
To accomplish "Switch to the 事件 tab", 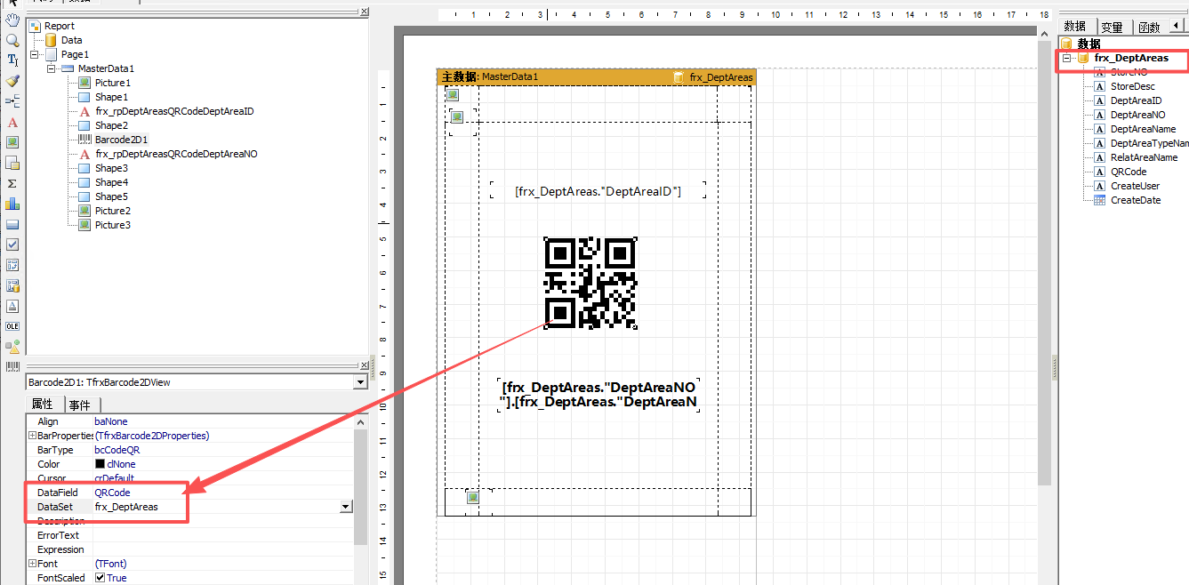I will pyautogui.click(x=79, y=405).
